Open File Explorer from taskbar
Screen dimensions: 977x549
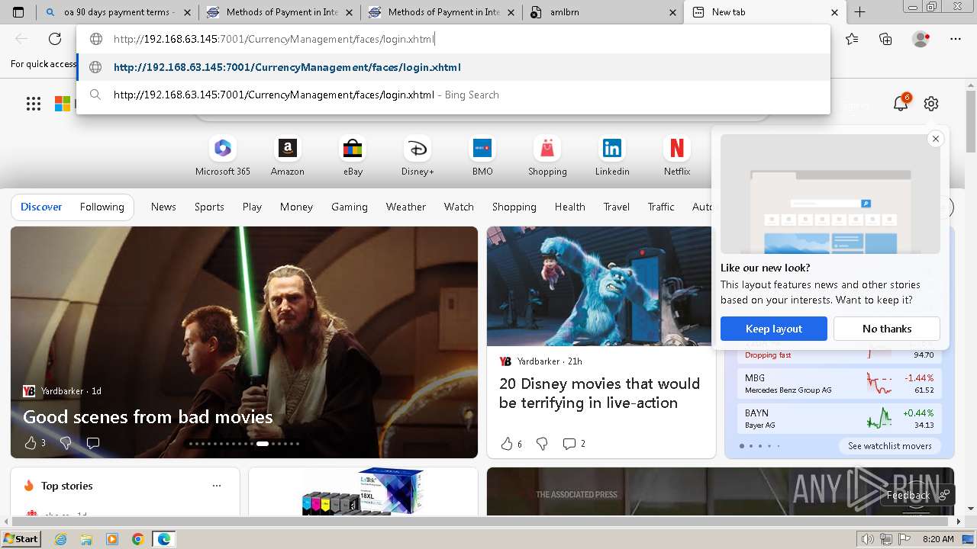(86, 539)
